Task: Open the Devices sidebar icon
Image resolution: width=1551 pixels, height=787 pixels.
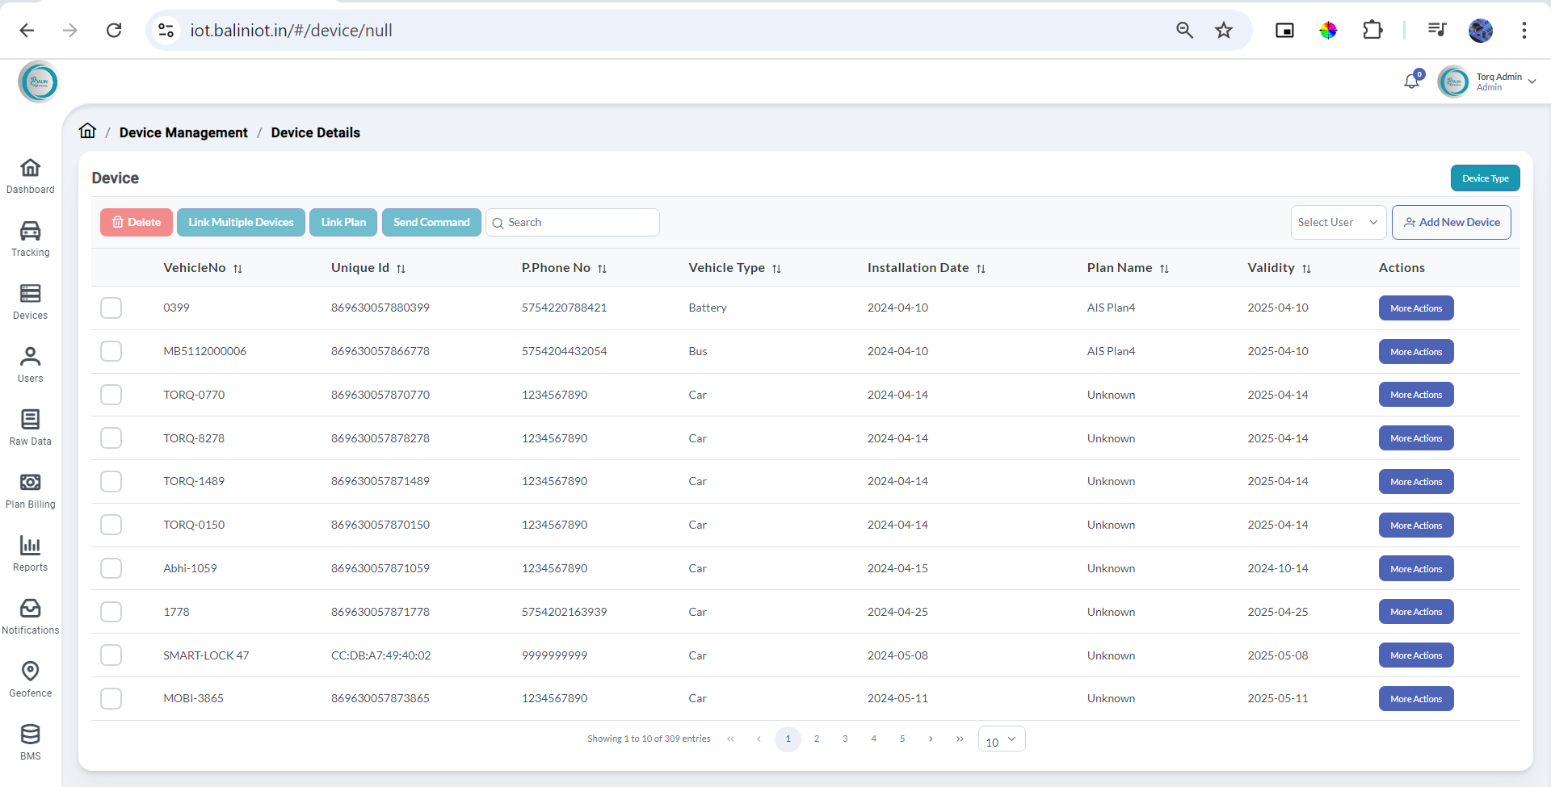Action: pos(30,294)
